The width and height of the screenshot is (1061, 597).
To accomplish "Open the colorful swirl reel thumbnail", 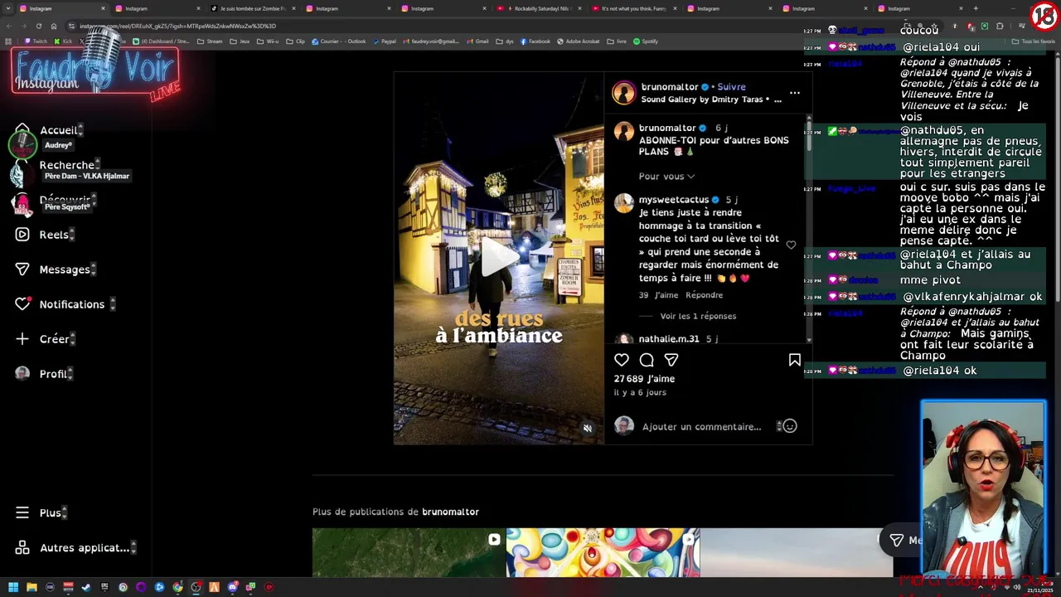I will tap(603, 552).
